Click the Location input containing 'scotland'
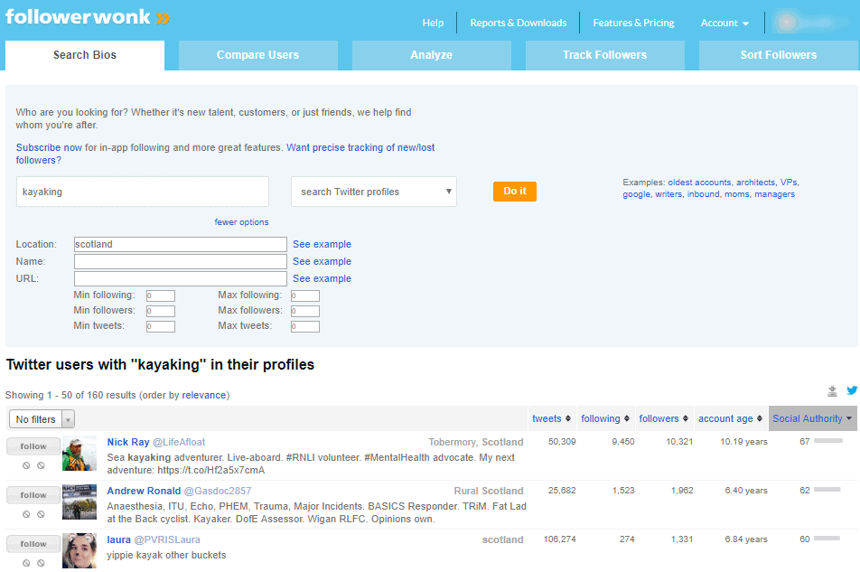This screenshot has height=572, width=860. [x=180, y=244]
